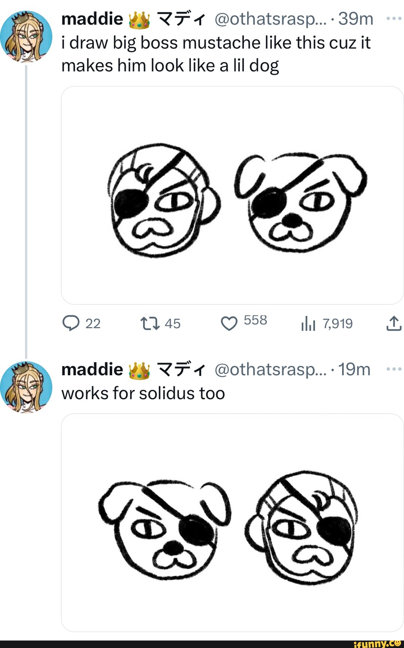This screenshot has height=648, width=404.
Task: Click @othatsrasp handle on second tweet
Action: [270, 370]
